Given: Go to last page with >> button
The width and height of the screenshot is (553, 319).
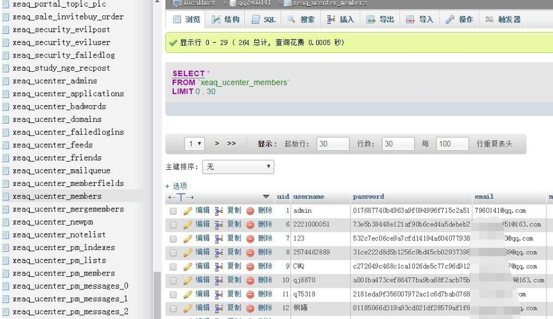Looking at the screenshot, I should coord(232,144).
